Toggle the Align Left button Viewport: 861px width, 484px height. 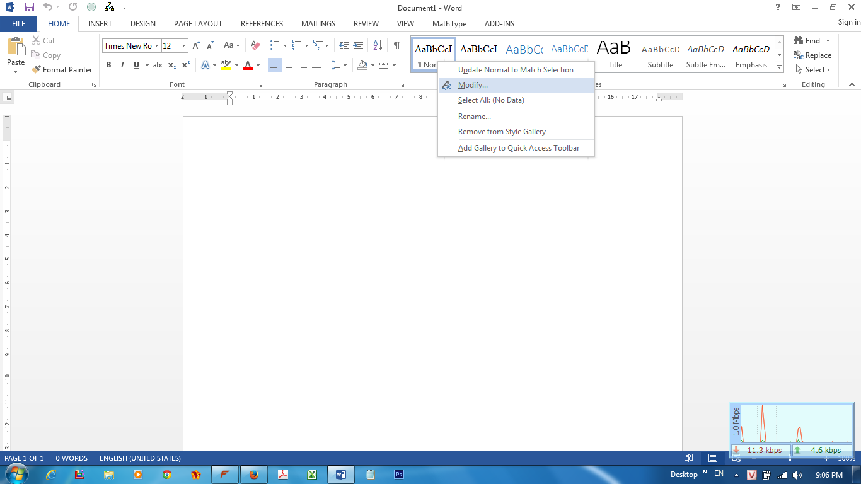pyautogui.click(x=275, y=65)
